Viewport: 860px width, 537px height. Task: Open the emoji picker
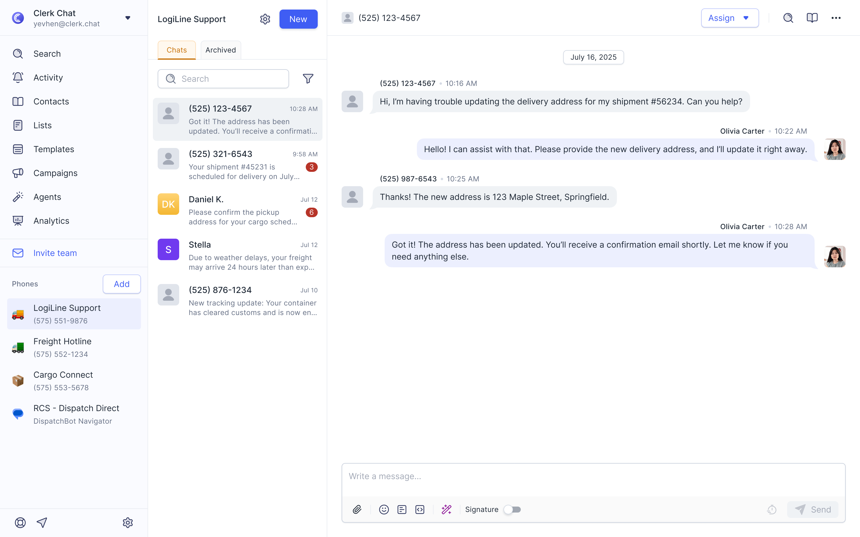pos(384,509)
